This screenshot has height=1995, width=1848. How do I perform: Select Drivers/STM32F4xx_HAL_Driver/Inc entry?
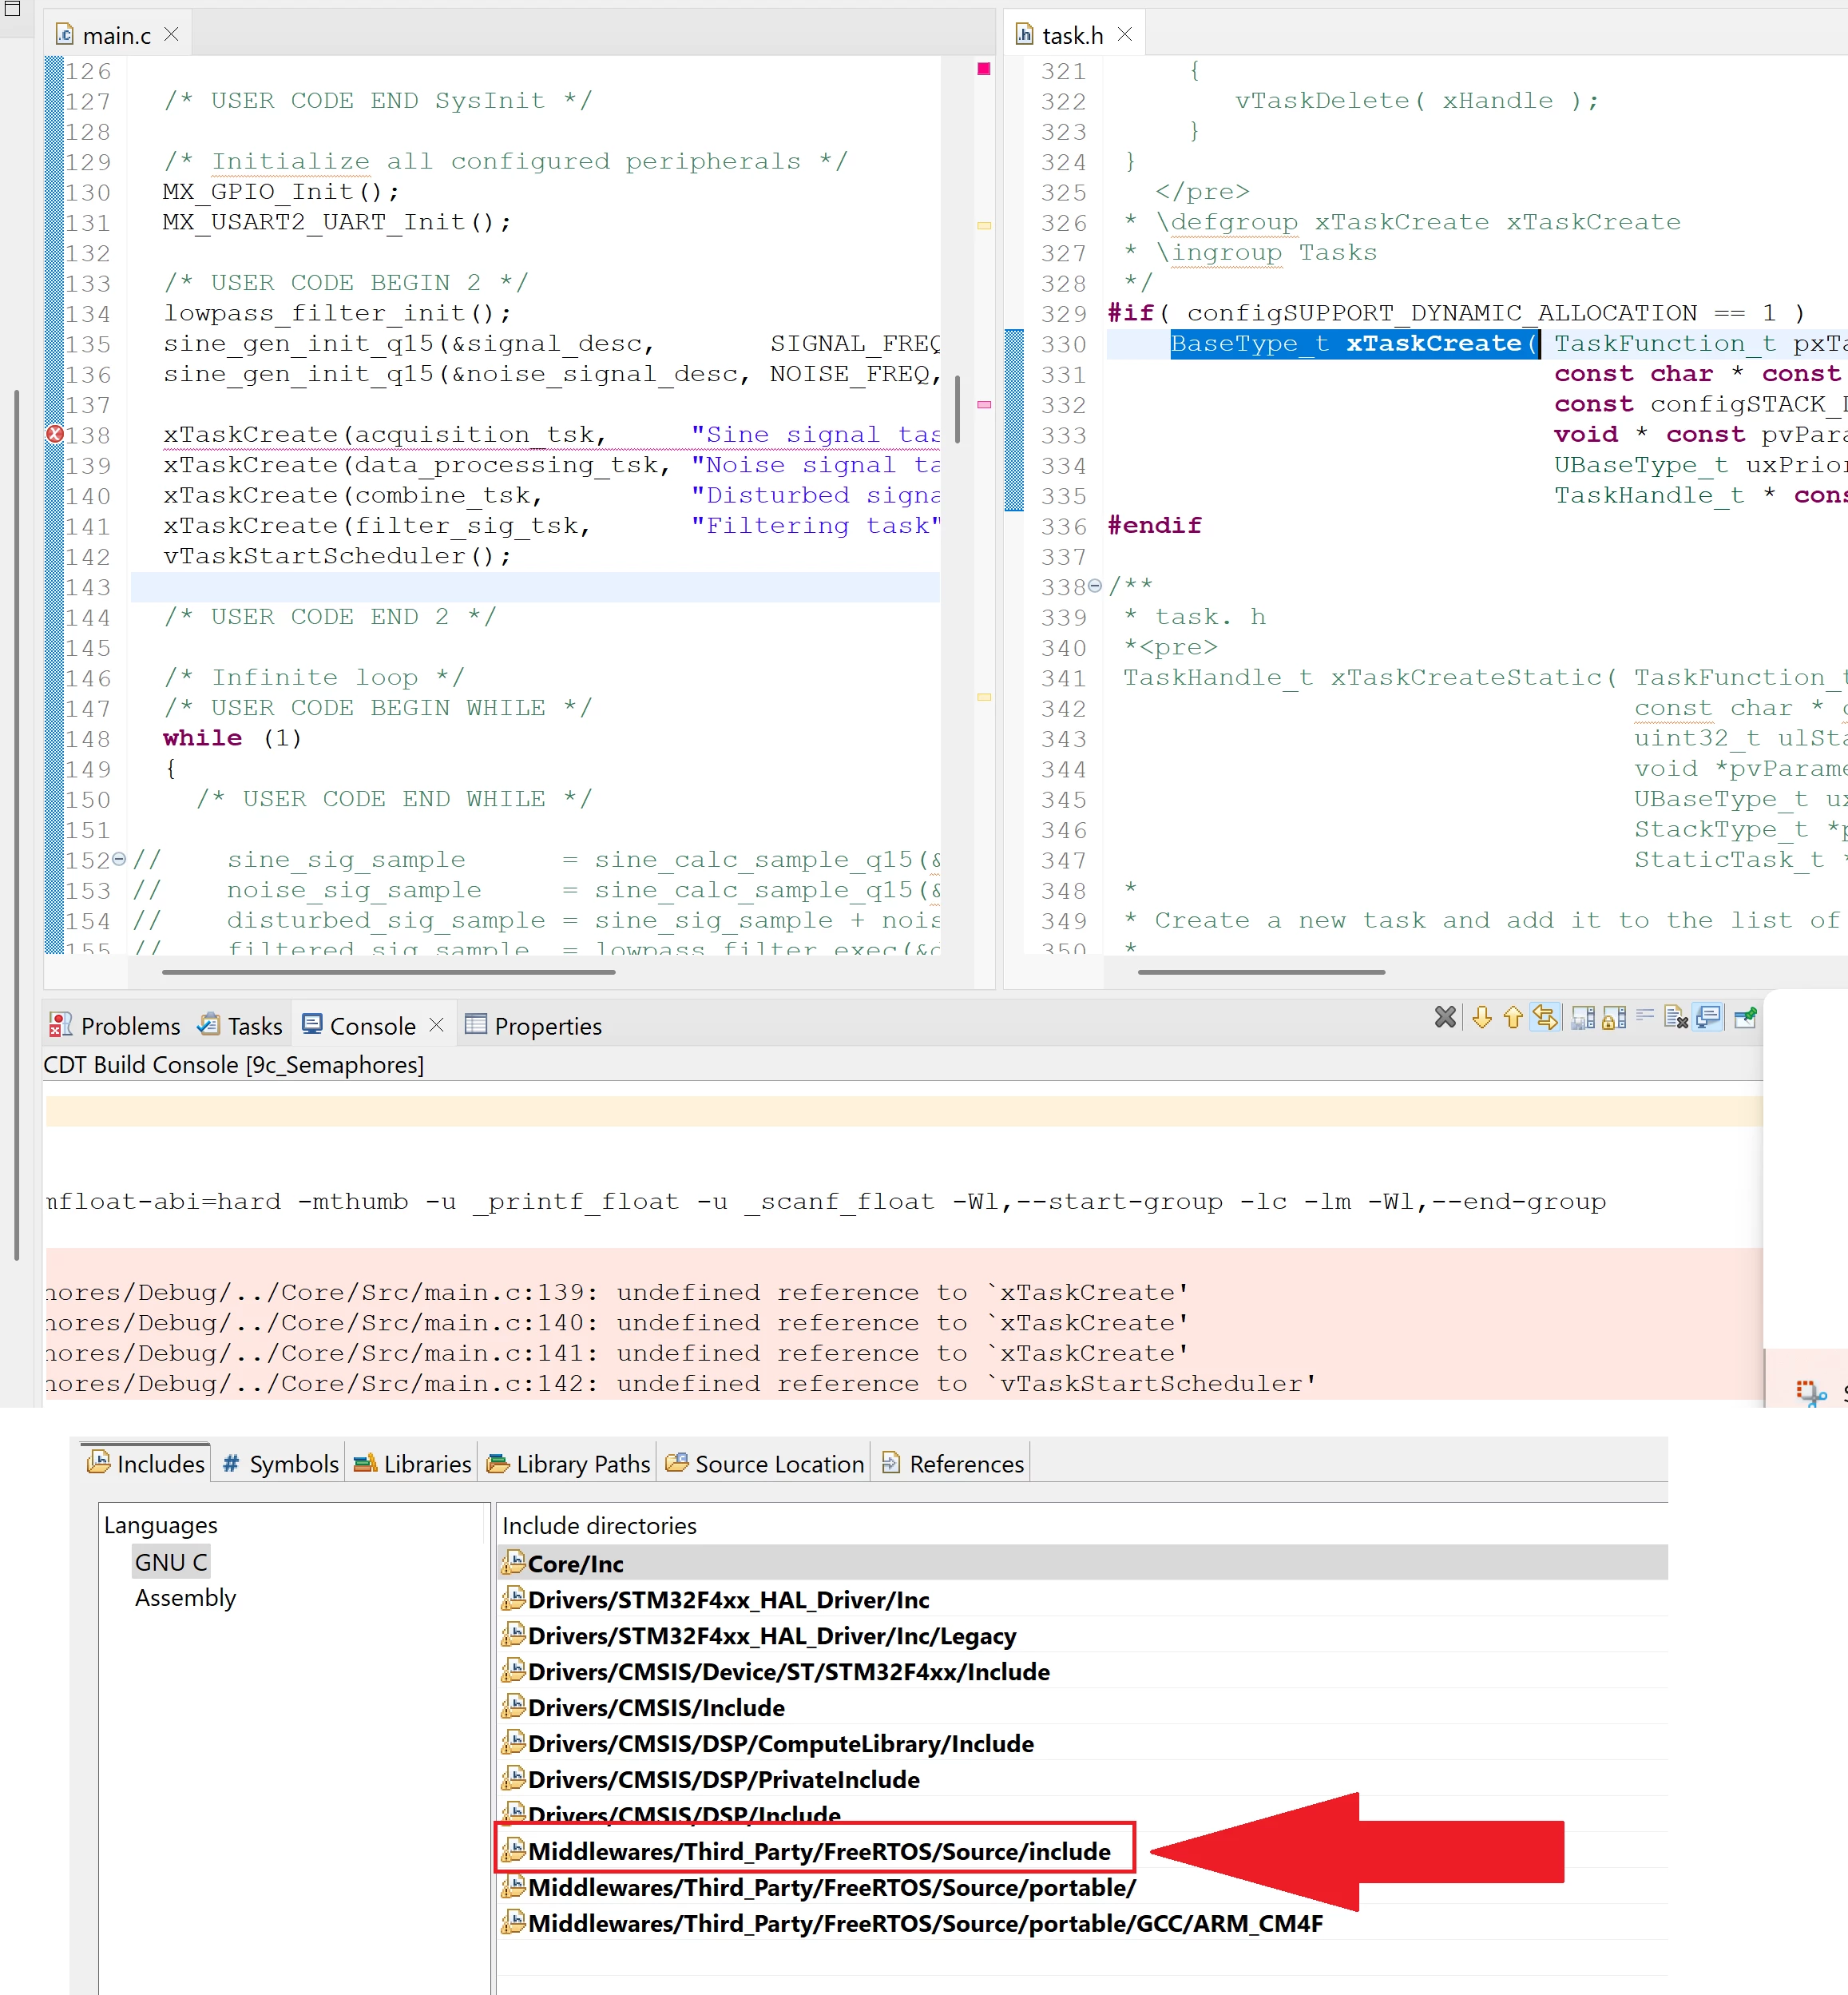click(x=1083, y=1599)
